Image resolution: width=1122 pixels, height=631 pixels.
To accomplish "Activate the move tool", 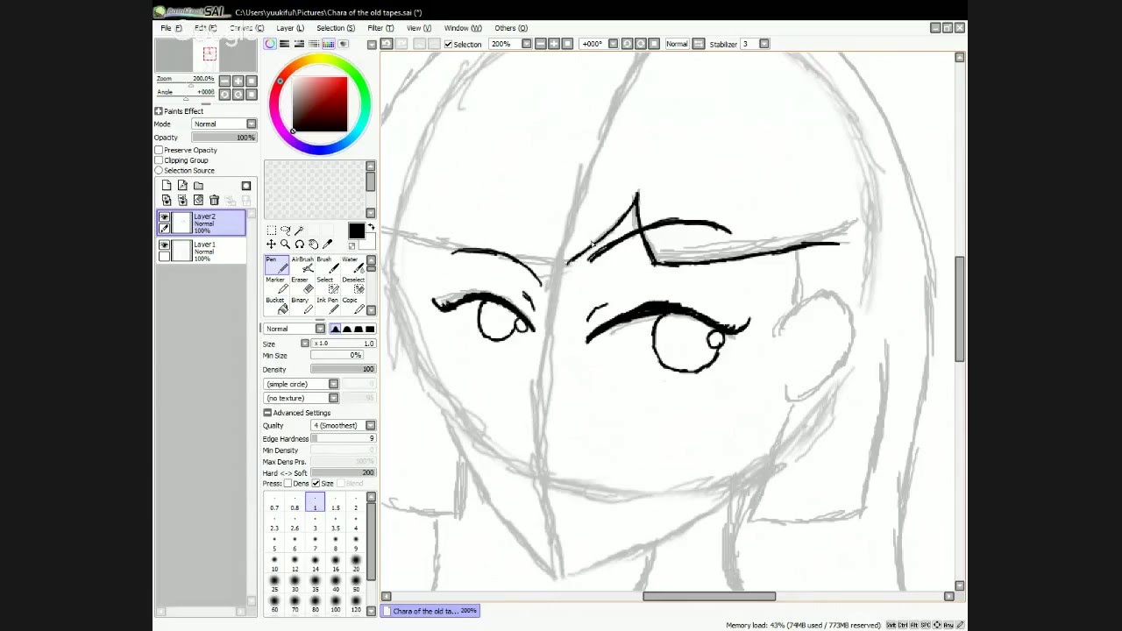I will tap(271, 245).
